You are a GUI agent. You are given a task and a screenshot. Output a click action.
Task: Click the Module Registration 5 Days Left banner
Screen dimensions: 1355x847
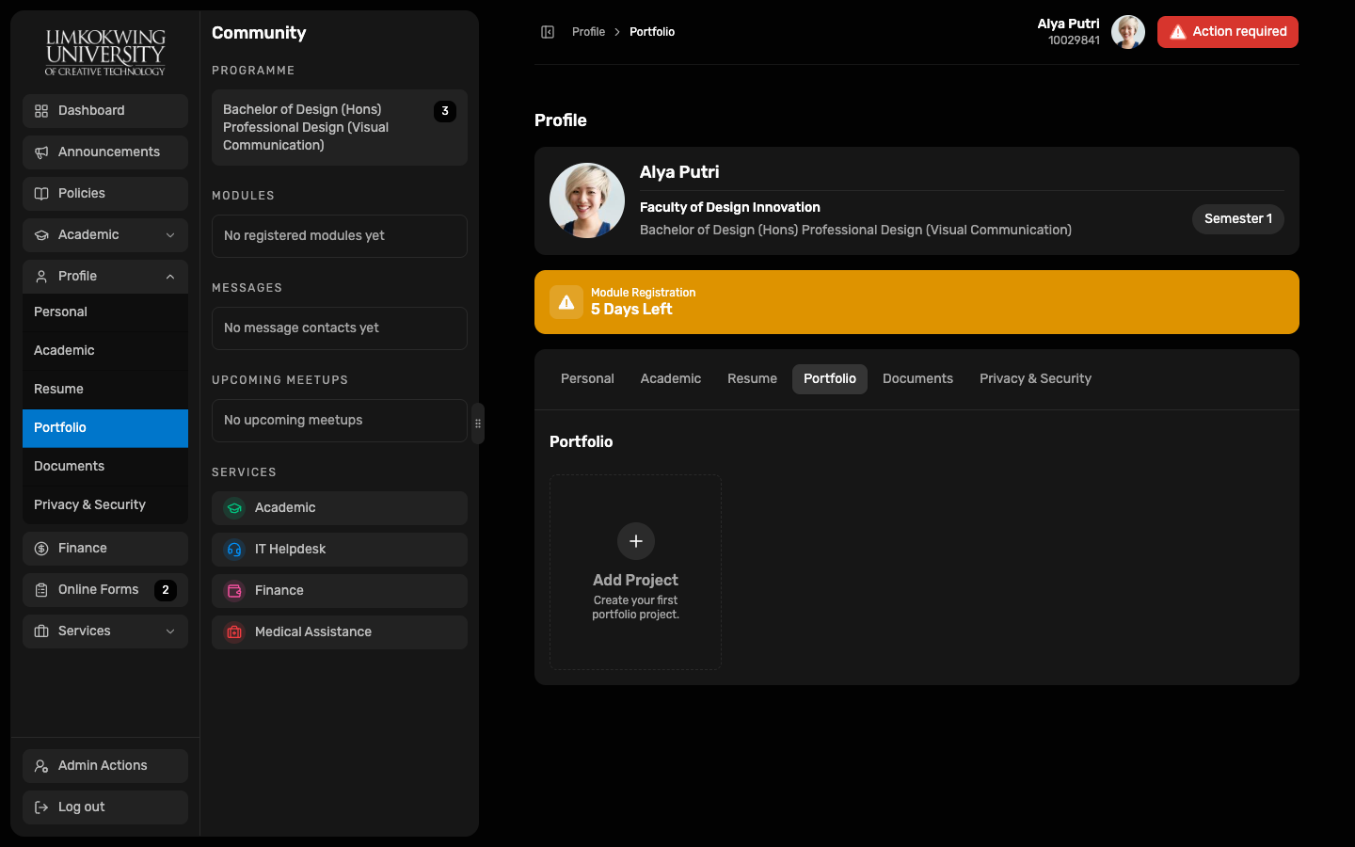point(917,302)
